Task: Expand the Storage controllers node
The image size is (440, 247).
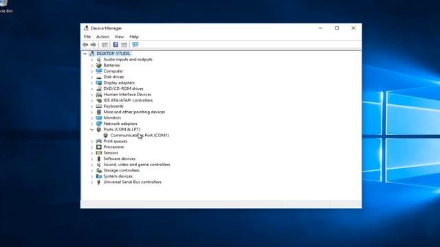Action: pos(91,171)
